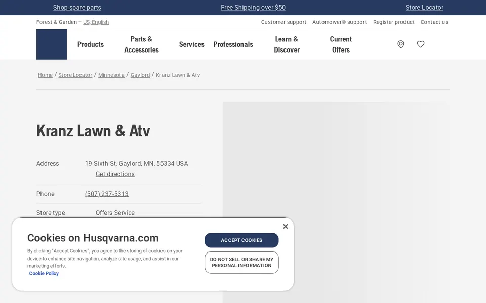
Task: Open Register product link
Action: coord(394,22)
